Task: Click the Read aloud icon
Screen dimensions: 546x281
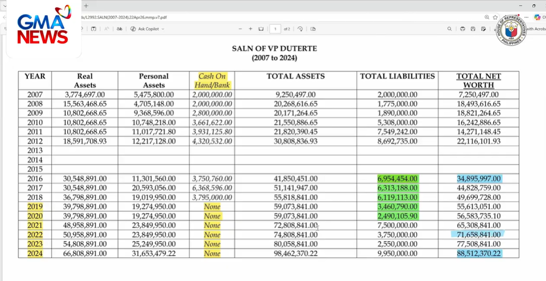Action: click(107, 29)
